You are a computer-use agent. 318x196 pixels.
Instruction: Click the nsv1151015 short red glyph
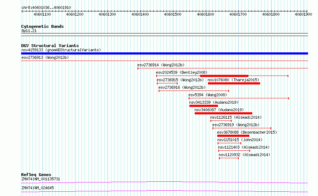(x=229, y=143)
